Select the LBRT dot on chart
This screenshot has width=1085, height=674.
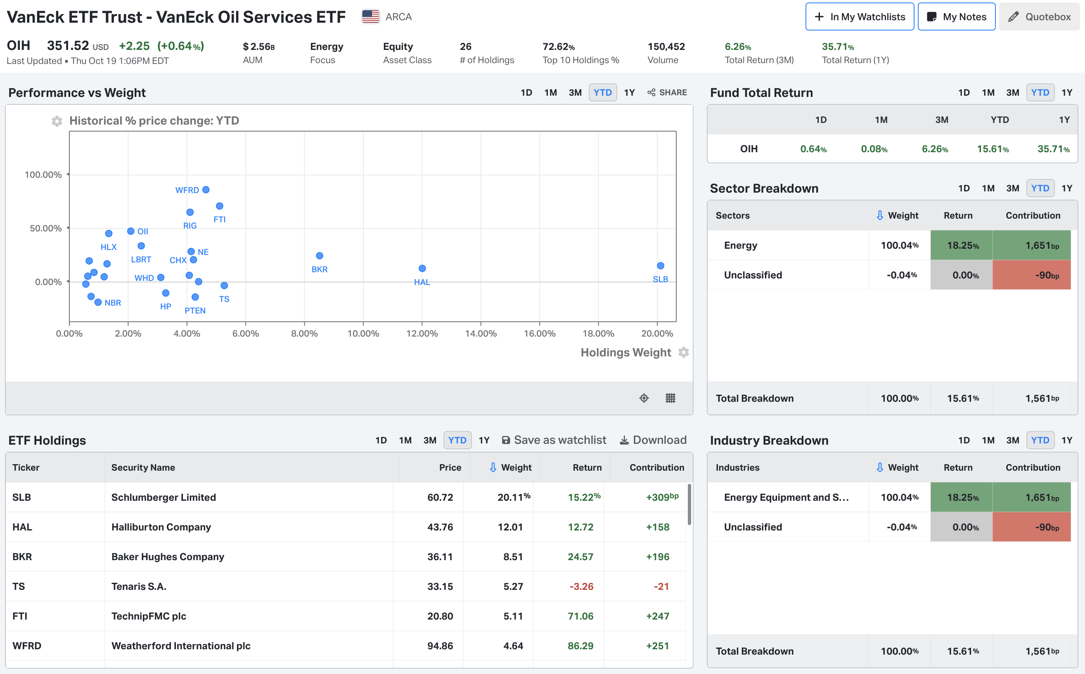click(x=141, y=245)
